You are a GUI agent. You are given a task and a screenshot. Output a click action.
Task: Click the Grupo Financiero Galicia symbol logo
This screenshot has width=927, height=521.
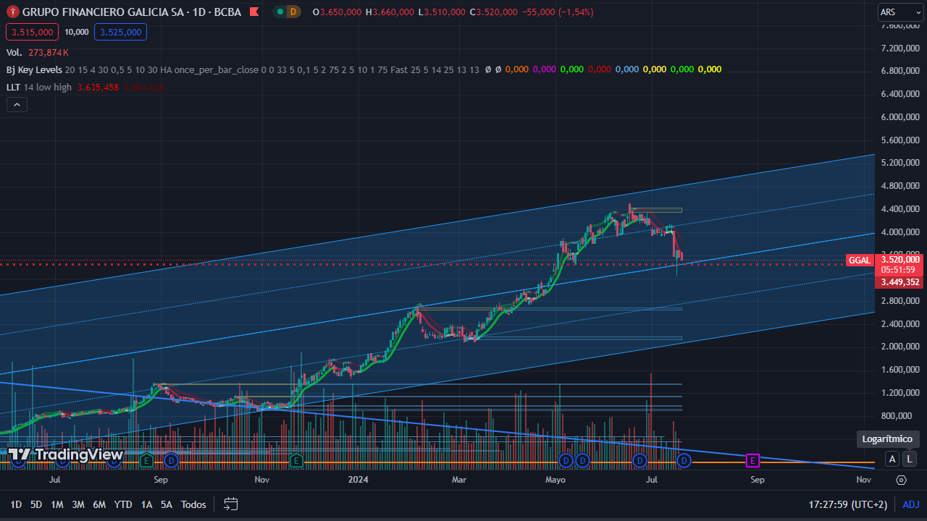pyautogui.click(x=12, y=12)
